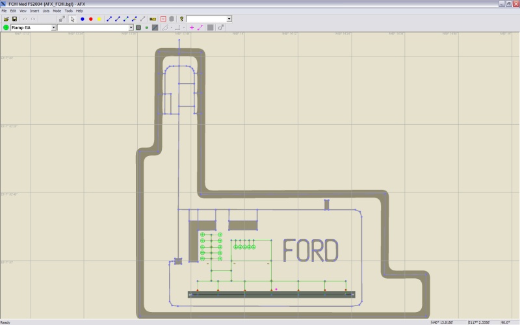Image resolution: width=520 pixels, height=325 pixels.
Task: Save the file with the floppy disk icon
Action: click(x=14, y=19)
